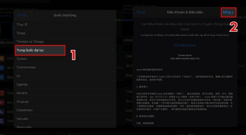Viewport: 246px width, 135px height.
Task: Click the Bluetooth settings icon in left background
Action: point(2,77)
